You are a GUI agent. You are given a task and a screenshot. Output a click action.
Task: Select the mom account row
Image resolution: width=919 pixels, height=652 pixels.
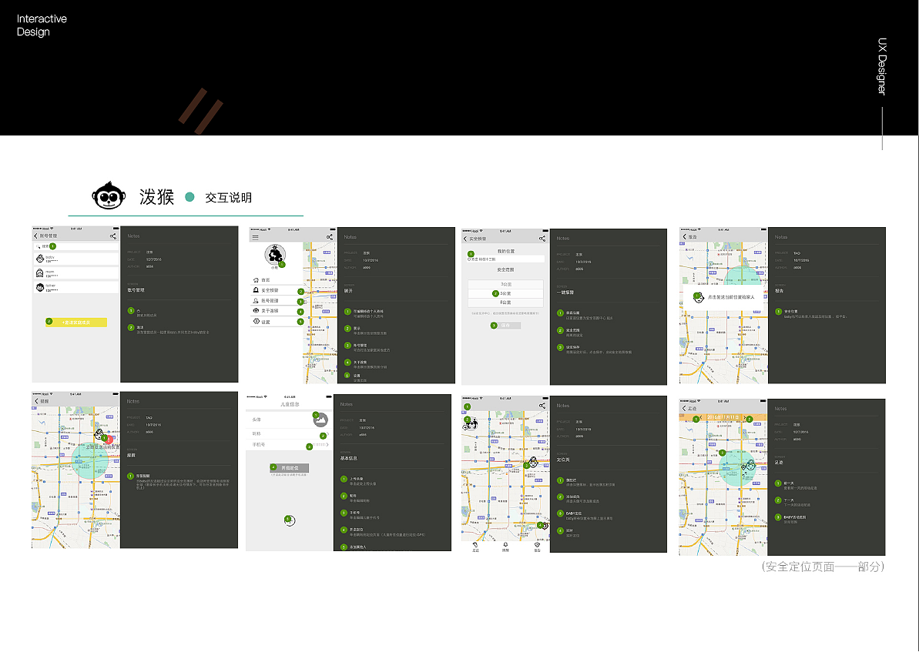tap(75, 273)
